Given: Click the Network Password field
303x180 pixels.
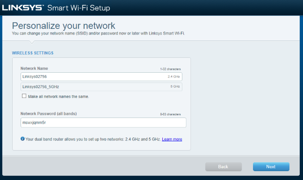Looking at the screenshot, I should click(103, 123).
